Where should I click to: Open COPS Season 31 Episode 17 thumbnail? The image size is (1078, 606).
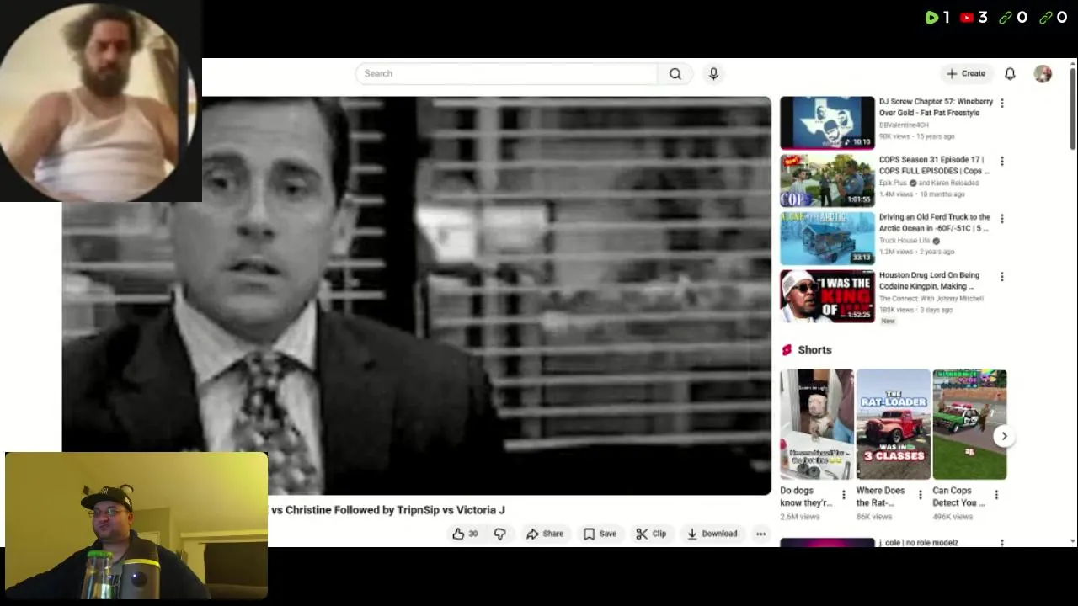pos(827,180)
